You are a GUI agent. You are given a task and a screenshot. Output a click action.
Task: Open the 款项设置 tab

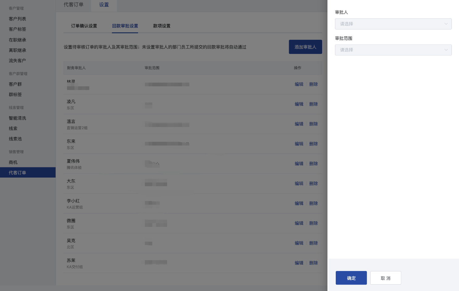pos(162,26)
